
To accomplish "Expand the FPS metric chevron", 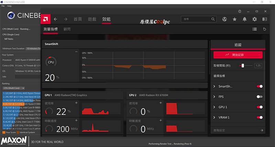I will 214,97.
